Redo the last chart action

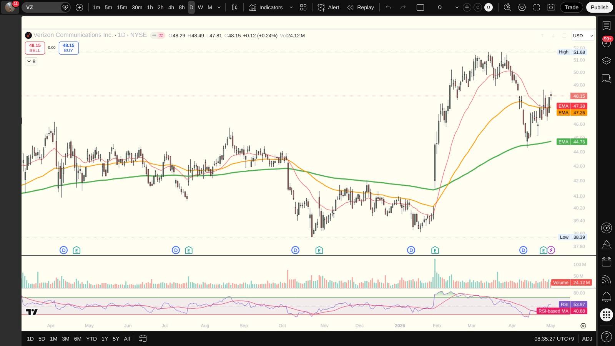(403, 7)
